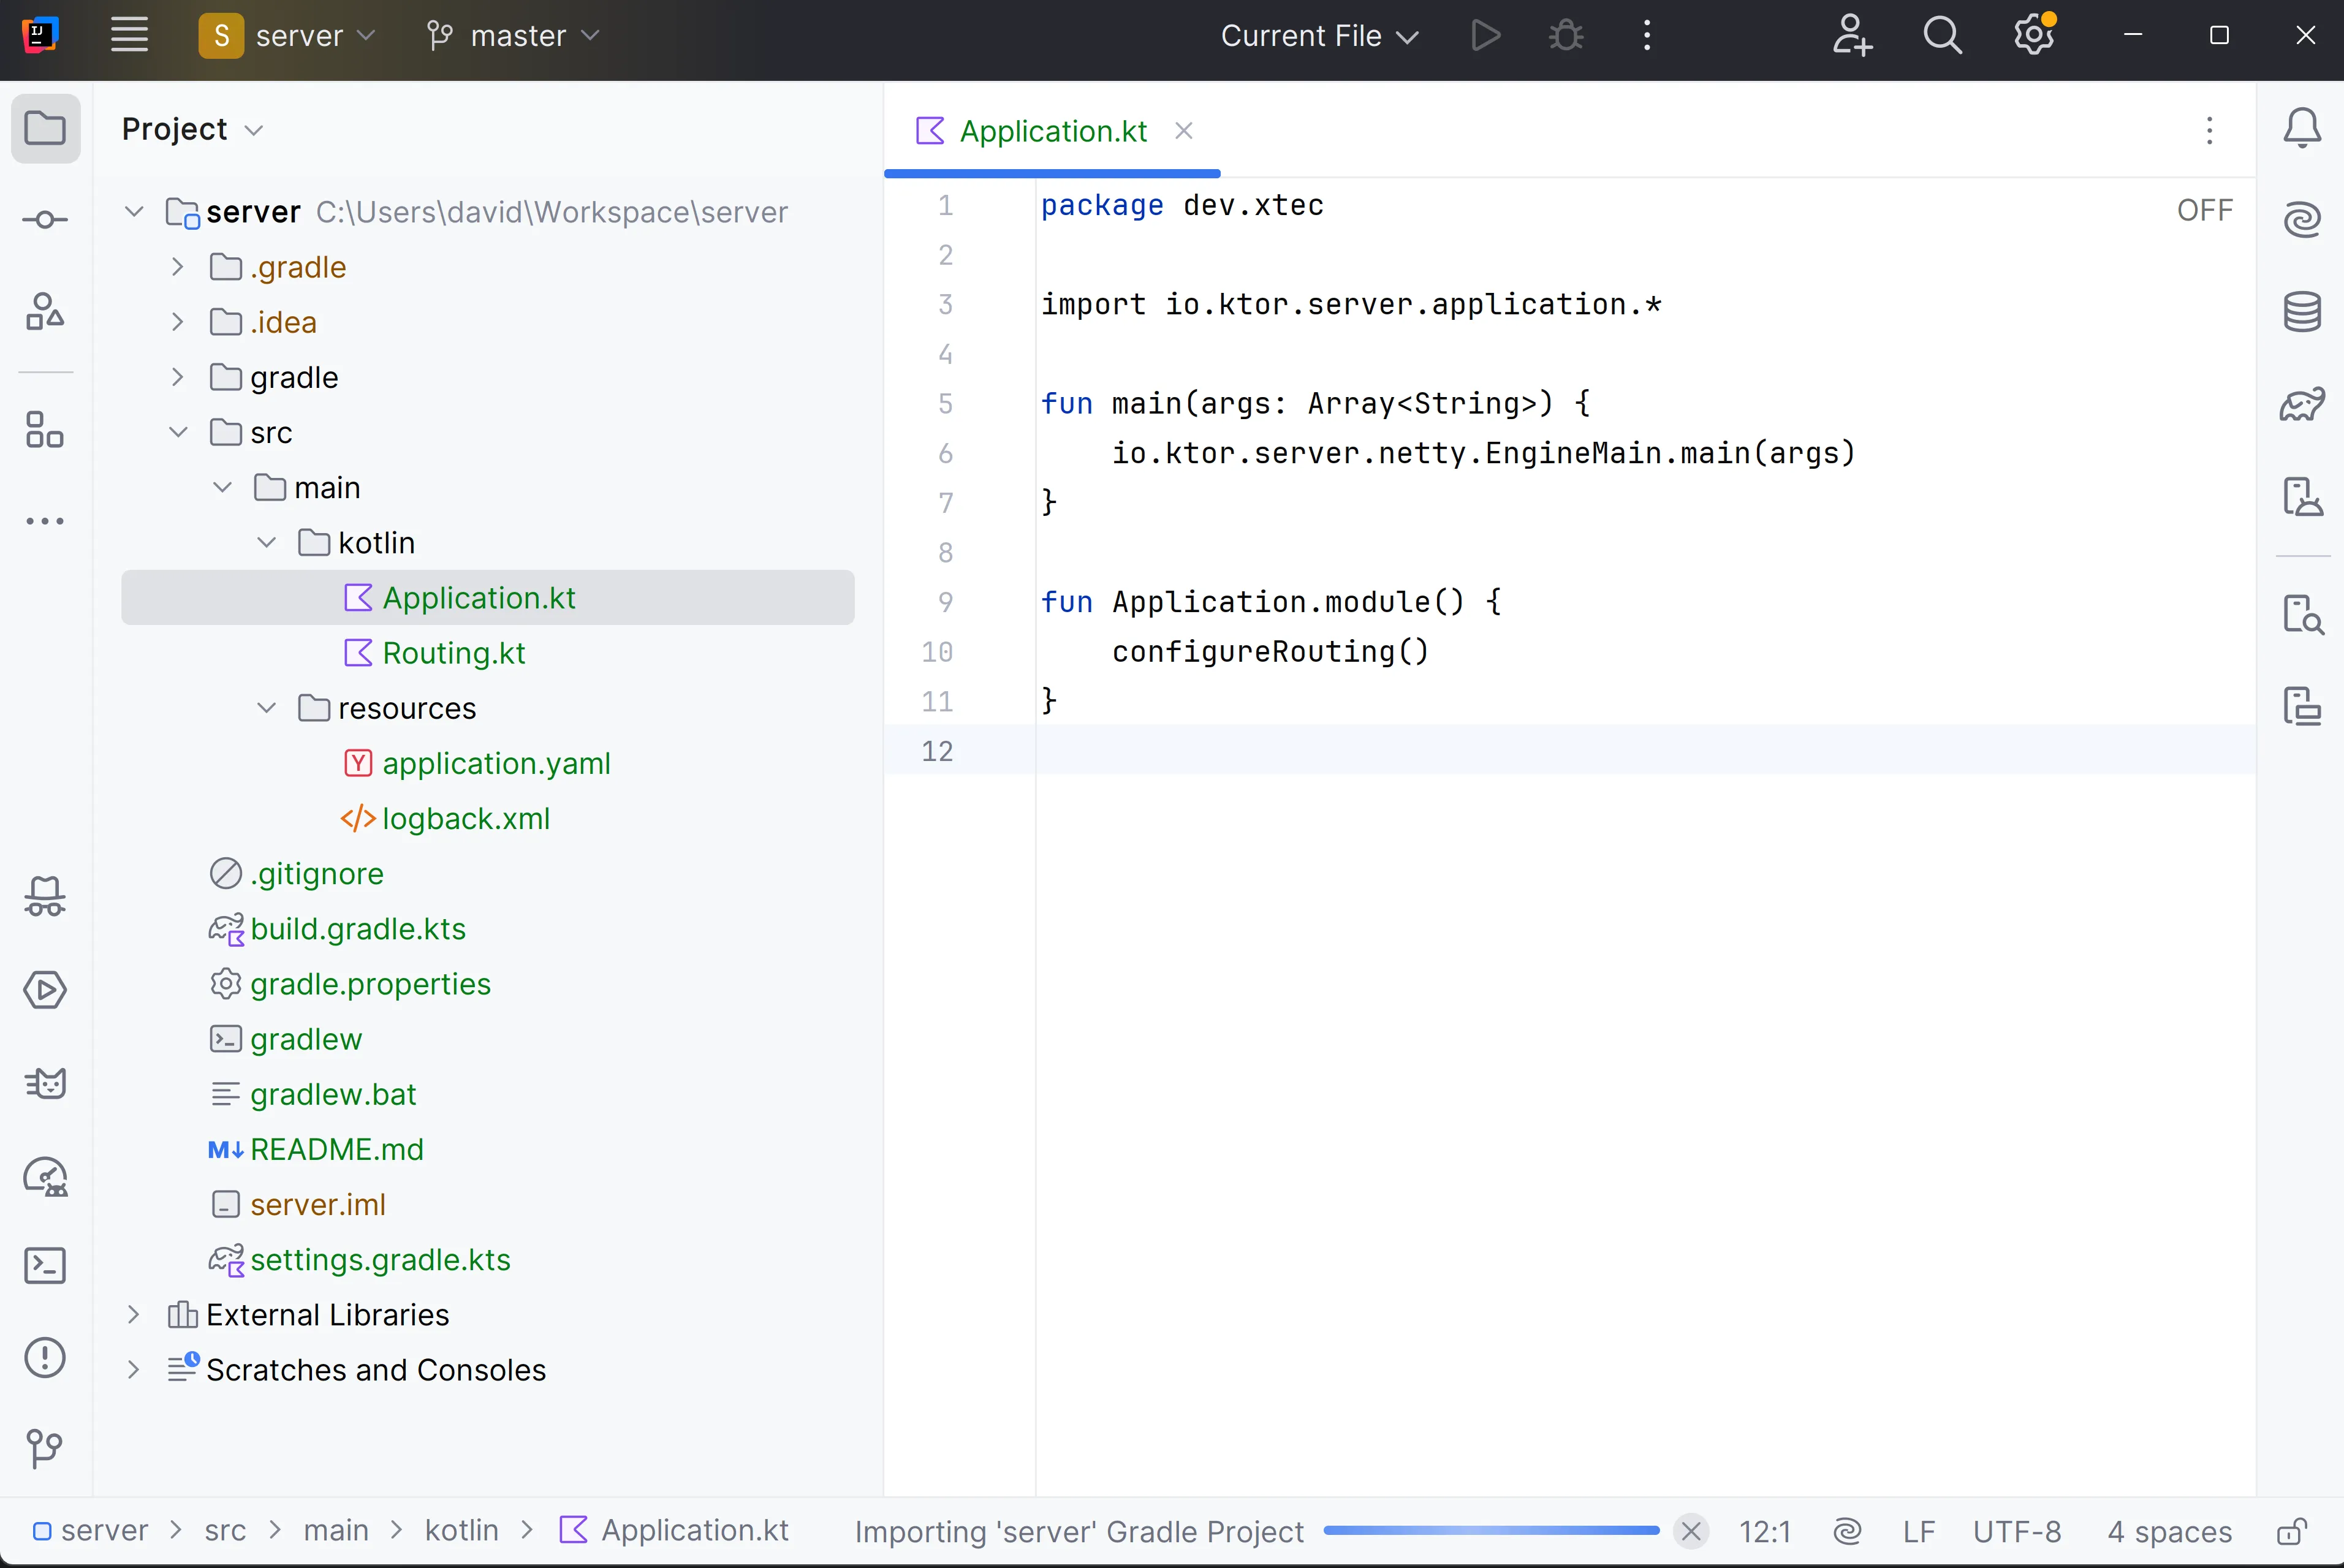Toggle the Project tool window folder button
Image resolution: width=2344 pixels, height=1568 pixels.
click(45, 128)
